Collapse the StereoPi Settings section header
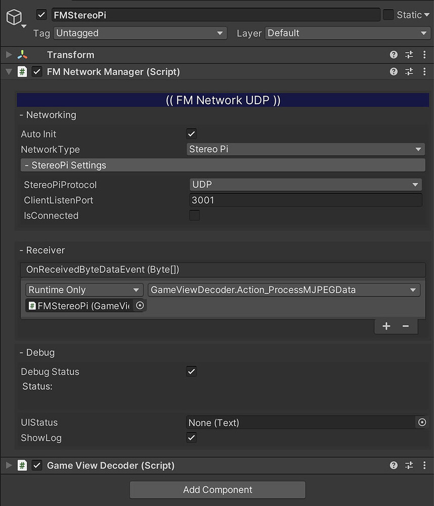 click(x=223, y=165)
